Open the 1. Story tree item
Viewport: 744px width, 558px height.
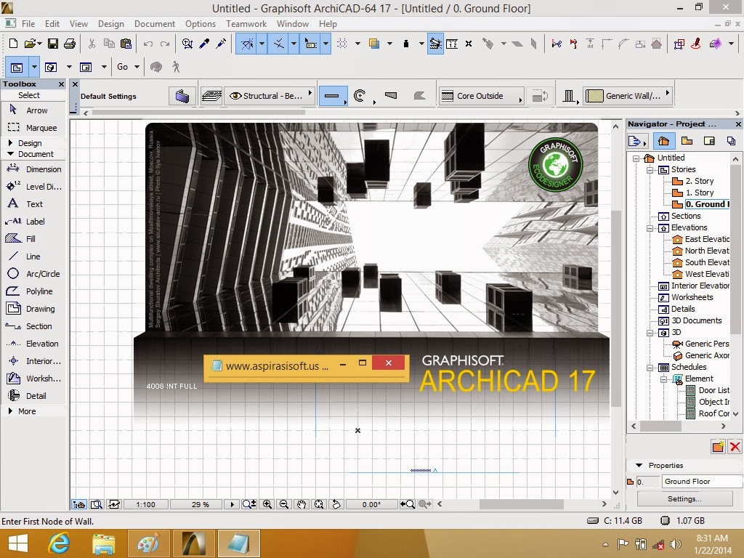700,193
